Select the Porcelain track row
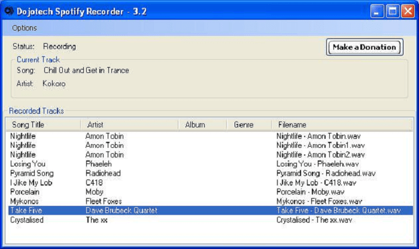Image resolution: width=419 pixels, height=249 pixels. pos(210,192)
